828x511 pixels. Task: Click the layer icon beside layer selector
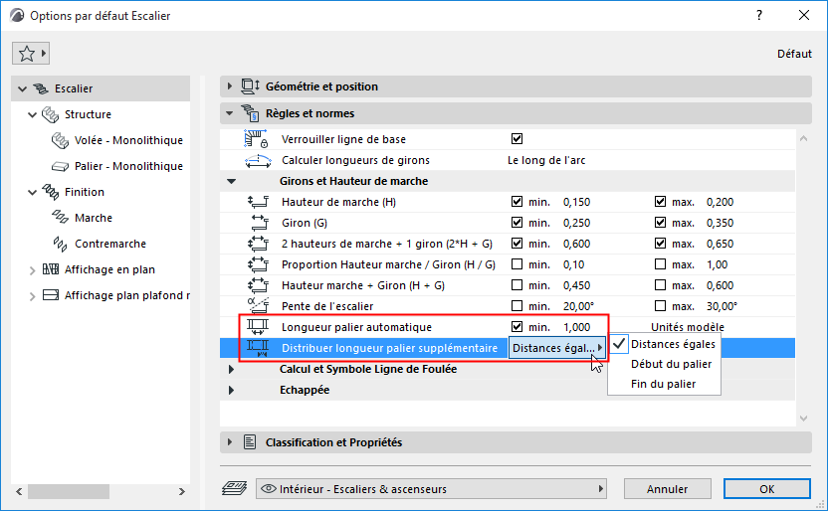(235, 488)
